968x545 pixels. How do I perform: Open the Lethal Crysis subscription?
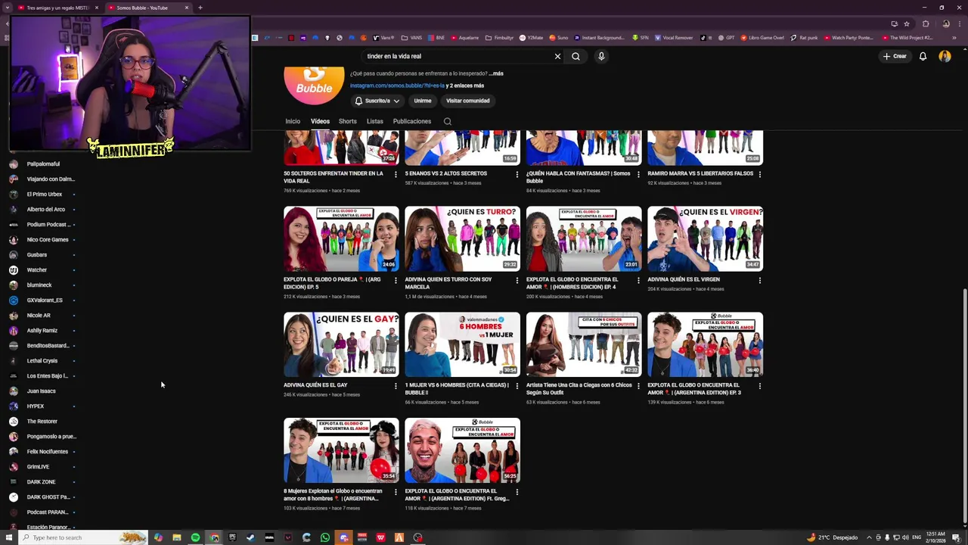tap(43, 360)
